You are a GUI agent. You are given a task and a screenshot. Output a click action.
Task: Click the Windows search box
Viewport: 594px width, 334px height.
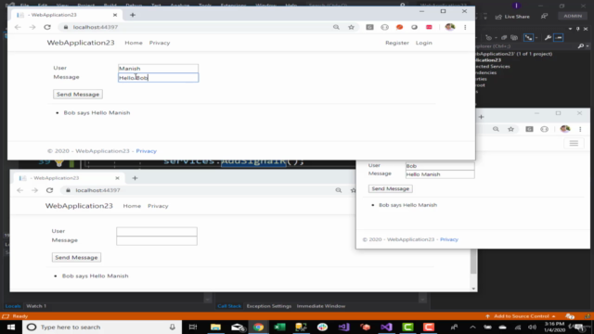pos(102,327)
